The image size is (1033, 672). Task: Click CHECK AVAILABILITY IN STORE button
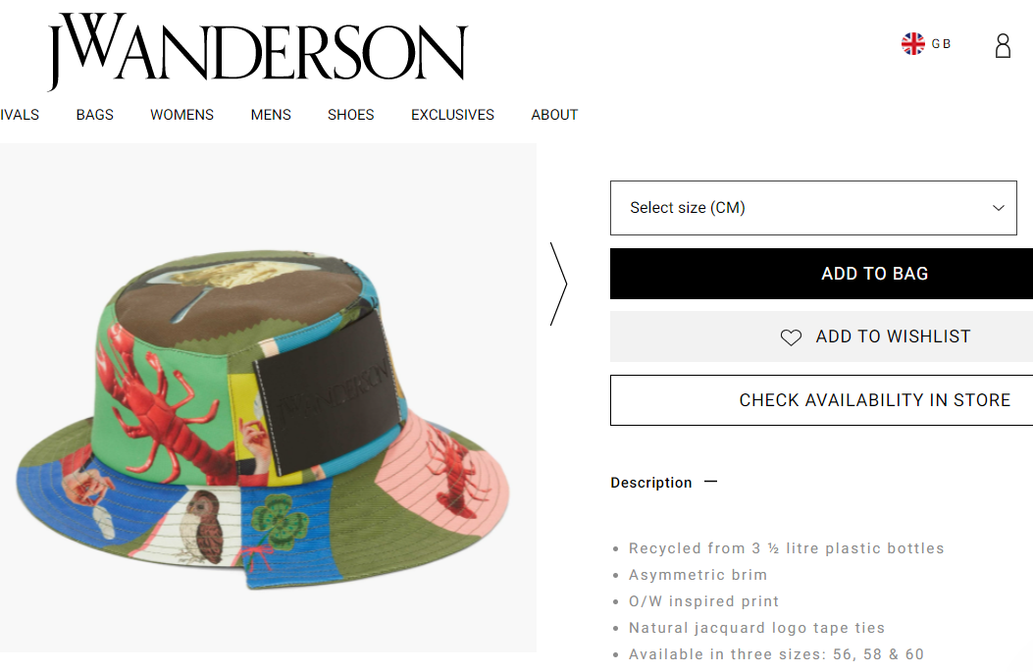[x=821, y=400]
